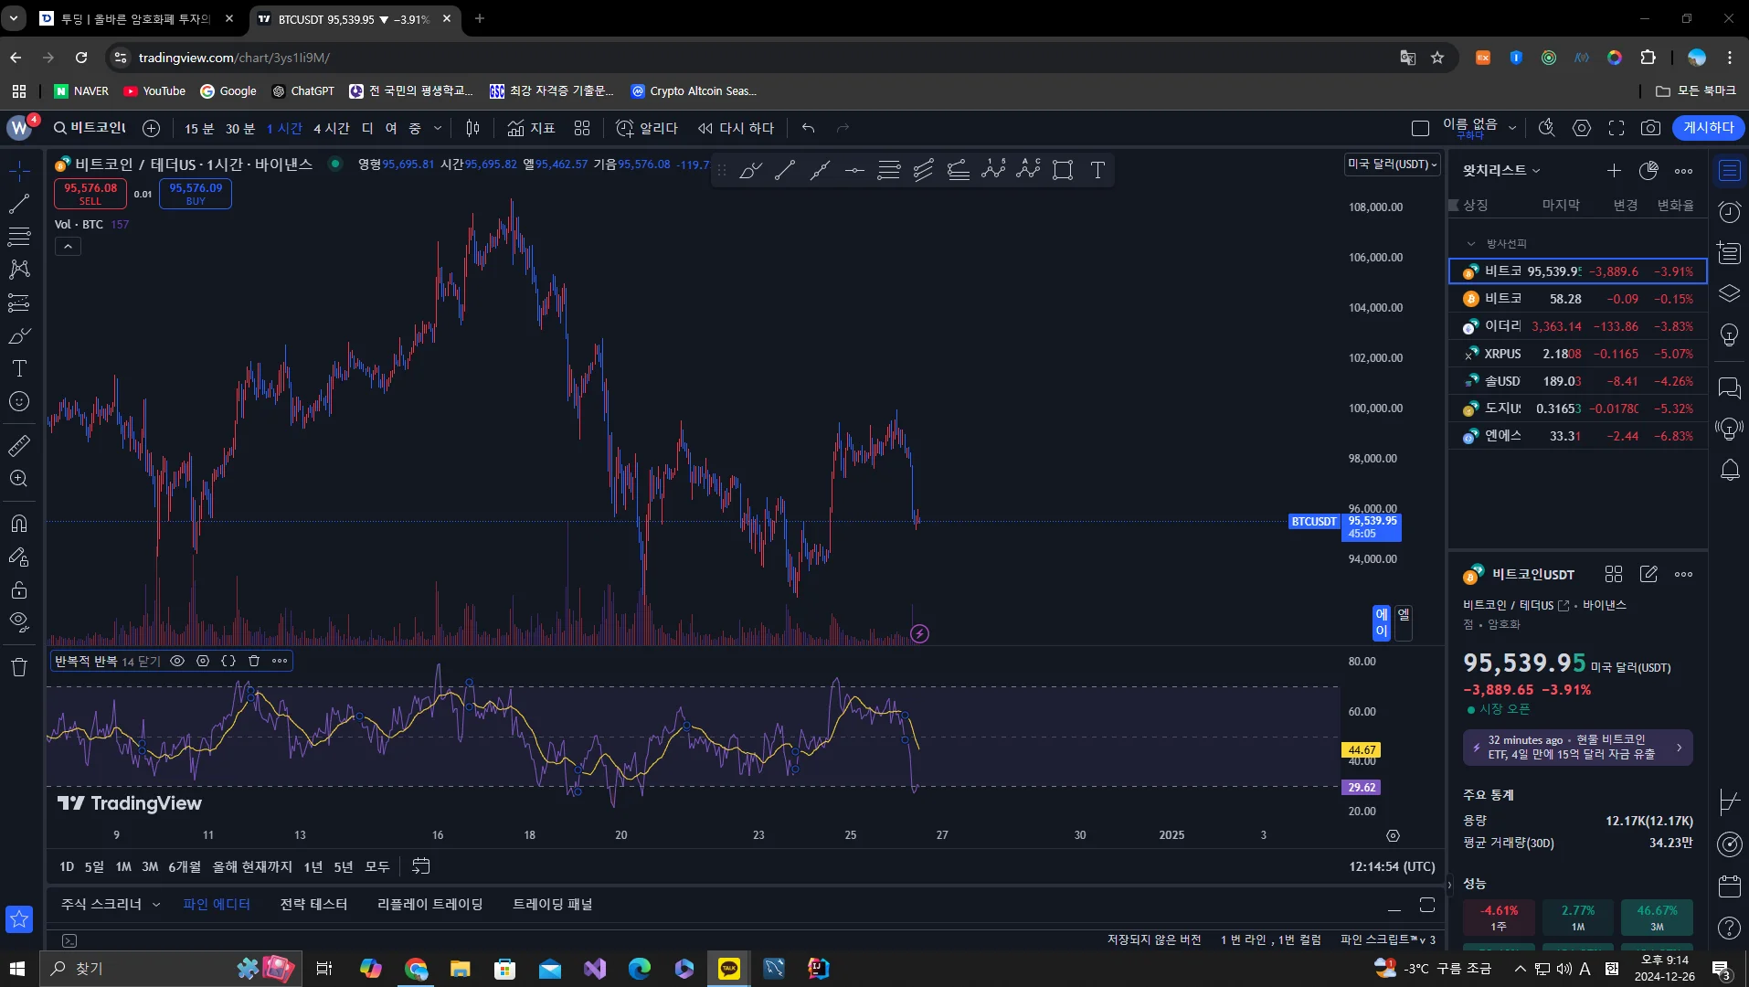Open the 왓치리스트 list dropdown

1501,170
